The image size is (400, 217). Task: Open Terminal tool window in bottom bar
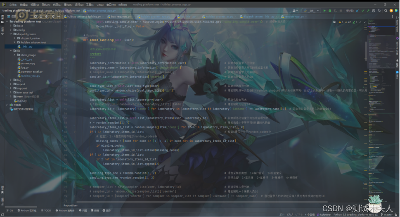(95, 211)
